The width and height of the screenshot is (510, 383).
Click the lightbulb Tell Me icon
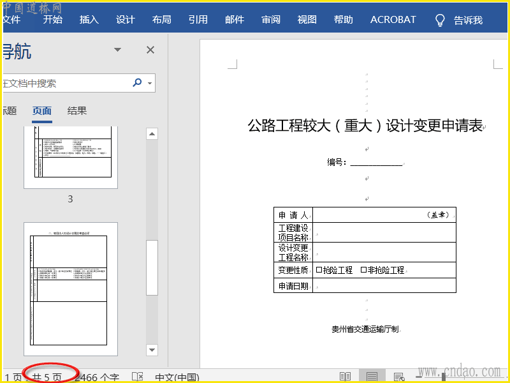click(440, 20)
